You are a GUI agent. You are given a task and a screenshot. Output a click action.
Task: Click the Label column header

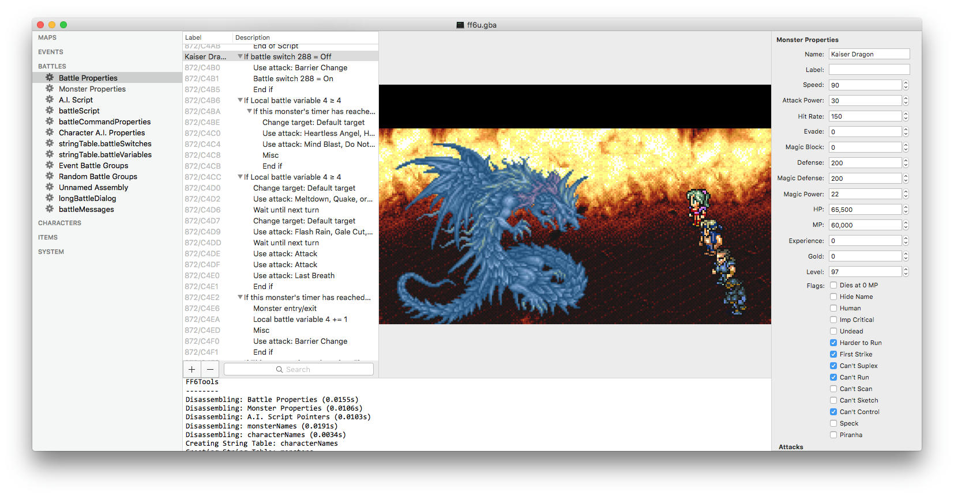tap(208, 37)
